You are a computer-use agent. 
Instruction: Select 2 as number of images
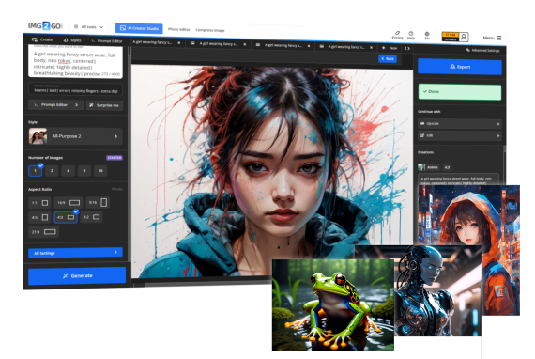point(52,170)
